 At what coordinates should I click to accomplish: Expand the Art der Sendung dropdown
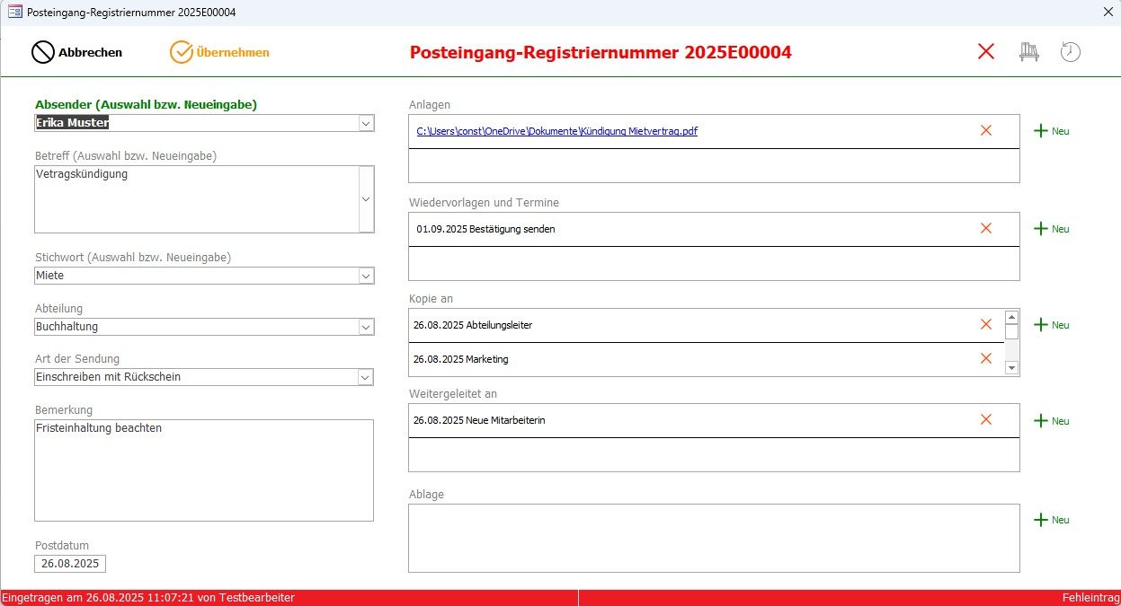coord(366,377)
